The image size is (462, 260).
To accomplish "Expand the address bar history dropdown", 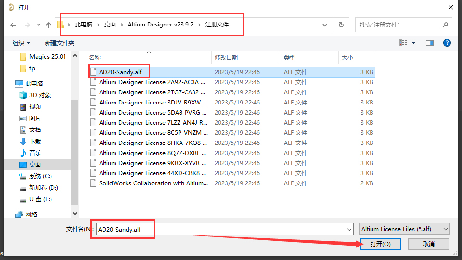I will click(x=325, y=25).
